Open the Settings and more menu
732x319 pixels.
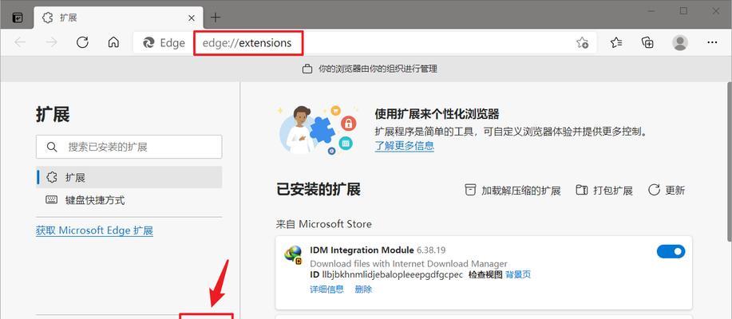tap(712, 43)
